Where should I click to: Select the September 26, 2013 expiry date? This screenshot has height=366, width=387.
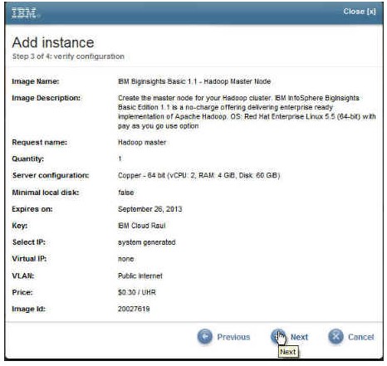pyautogui.click(x=150, y=209)
